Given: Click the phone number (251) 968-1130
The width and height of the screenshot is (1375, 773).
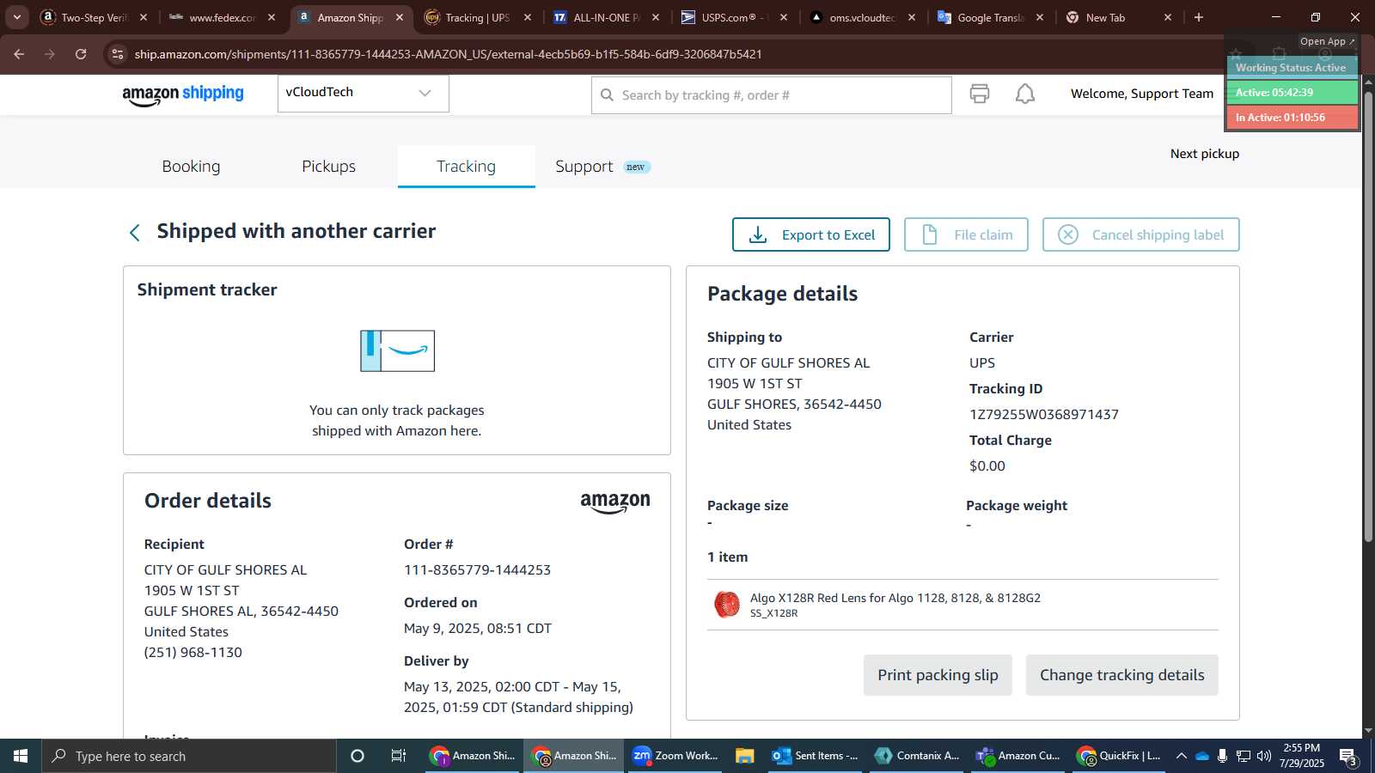Looking at the screenshot, I should pos(193,653).
